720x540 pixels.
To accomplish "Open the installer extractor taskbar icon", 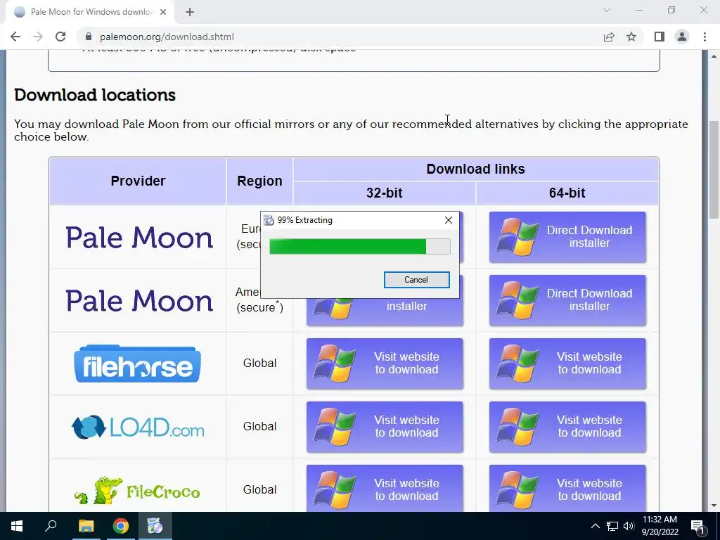I will click(155, 526).
